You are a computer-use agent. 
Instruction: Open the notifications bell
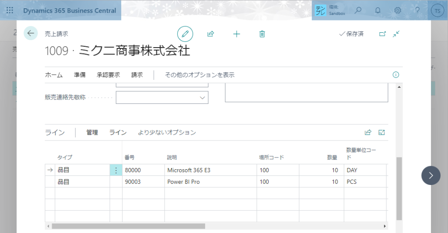[x=378, y=10]
